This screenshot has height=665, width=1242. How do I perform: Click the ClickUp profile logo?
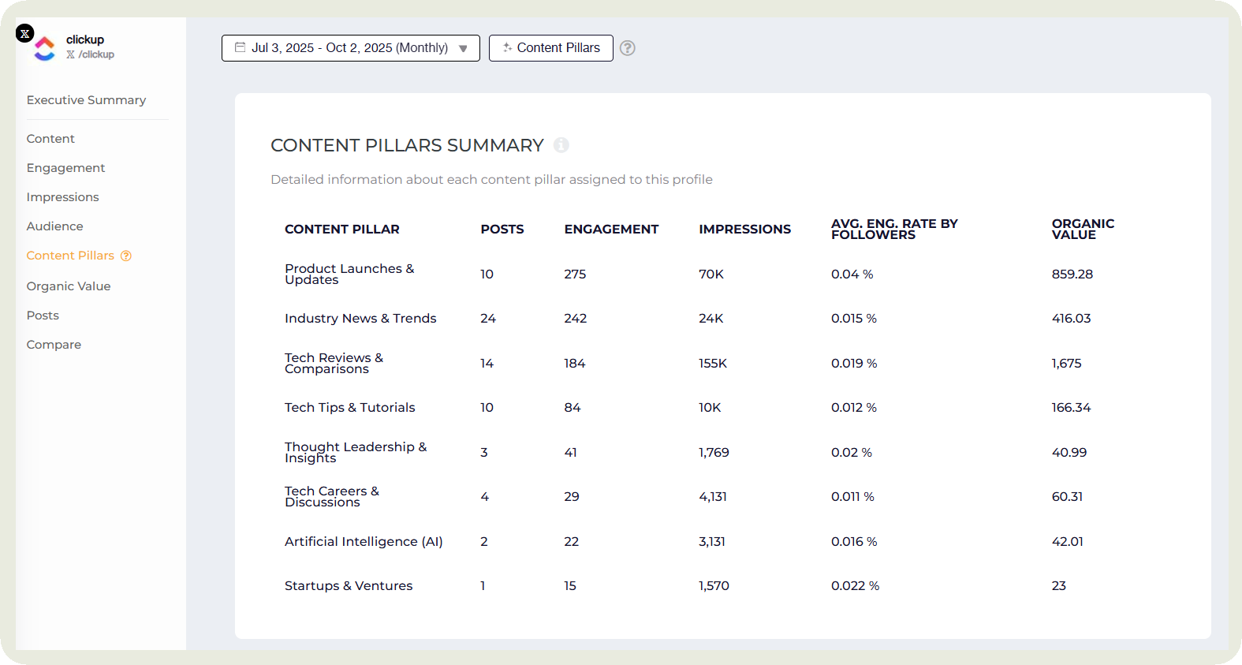(x=45, y=49)
